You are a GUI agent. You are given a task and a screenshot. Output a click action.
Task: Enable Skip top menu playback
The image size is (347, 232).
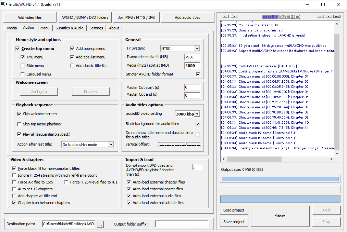coord(19,124)
